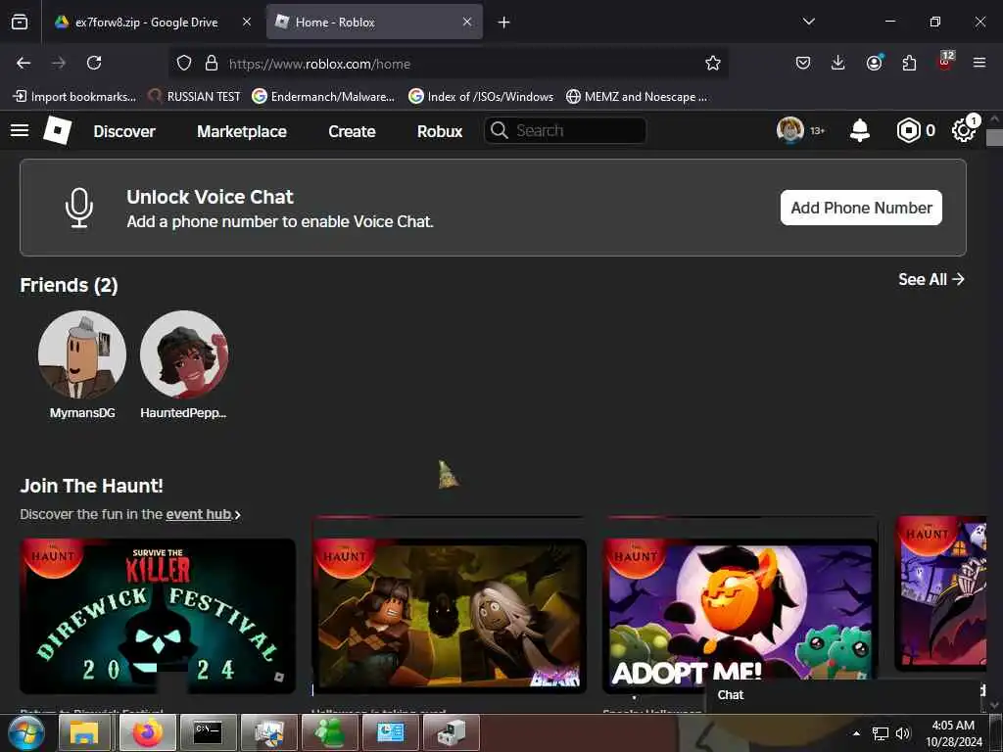Screen dimensions: 1003x752
Task: Open the Roblox settings gear
Action: tap(964, 130)
